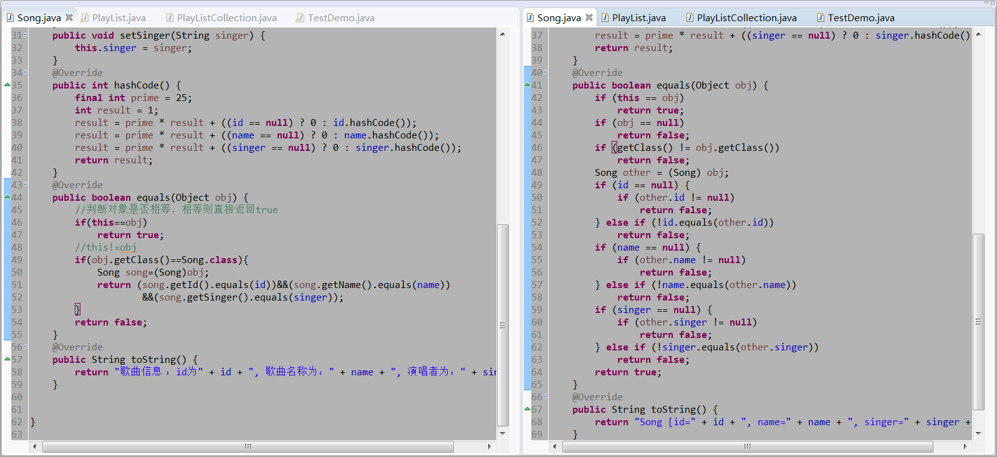This screenshot has width=997, height=457.
Task: Click override marker at line 44 in left editor
Action: [x=7, y=197]
